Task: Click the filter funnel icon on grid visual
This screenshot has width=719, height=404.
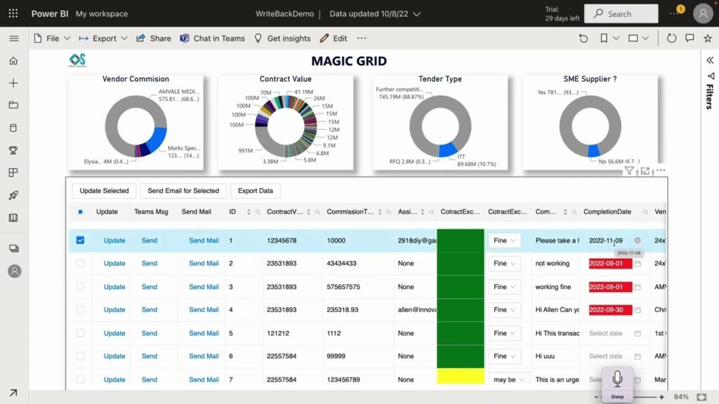Action: [x=629, y=171]
